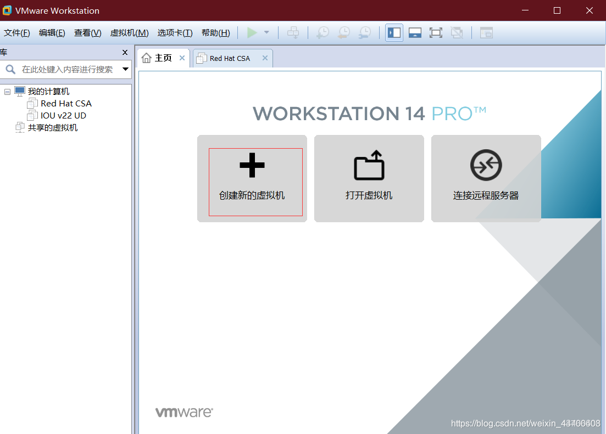Click 打开虚拟机 button
Image resolution: width=606 pixels, height=434 pixels.
(x=369, y=178)
